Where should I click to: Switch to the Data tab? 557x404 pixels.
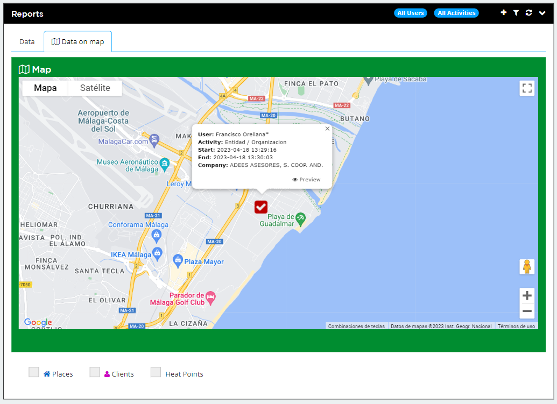27,42
